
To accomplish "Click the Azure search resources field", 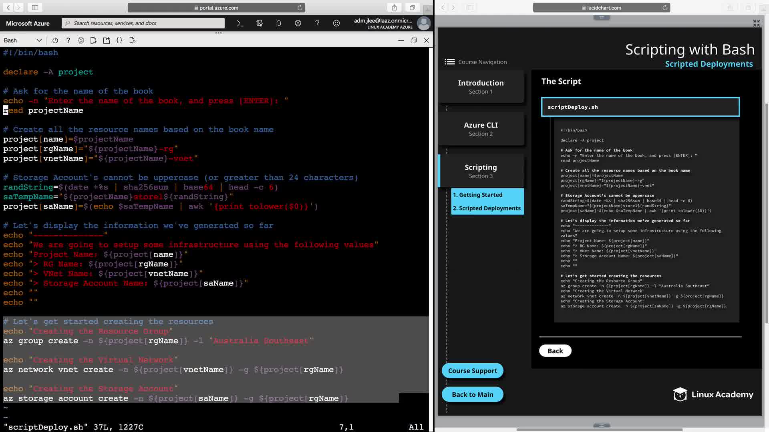I will [x=144, y=23].
